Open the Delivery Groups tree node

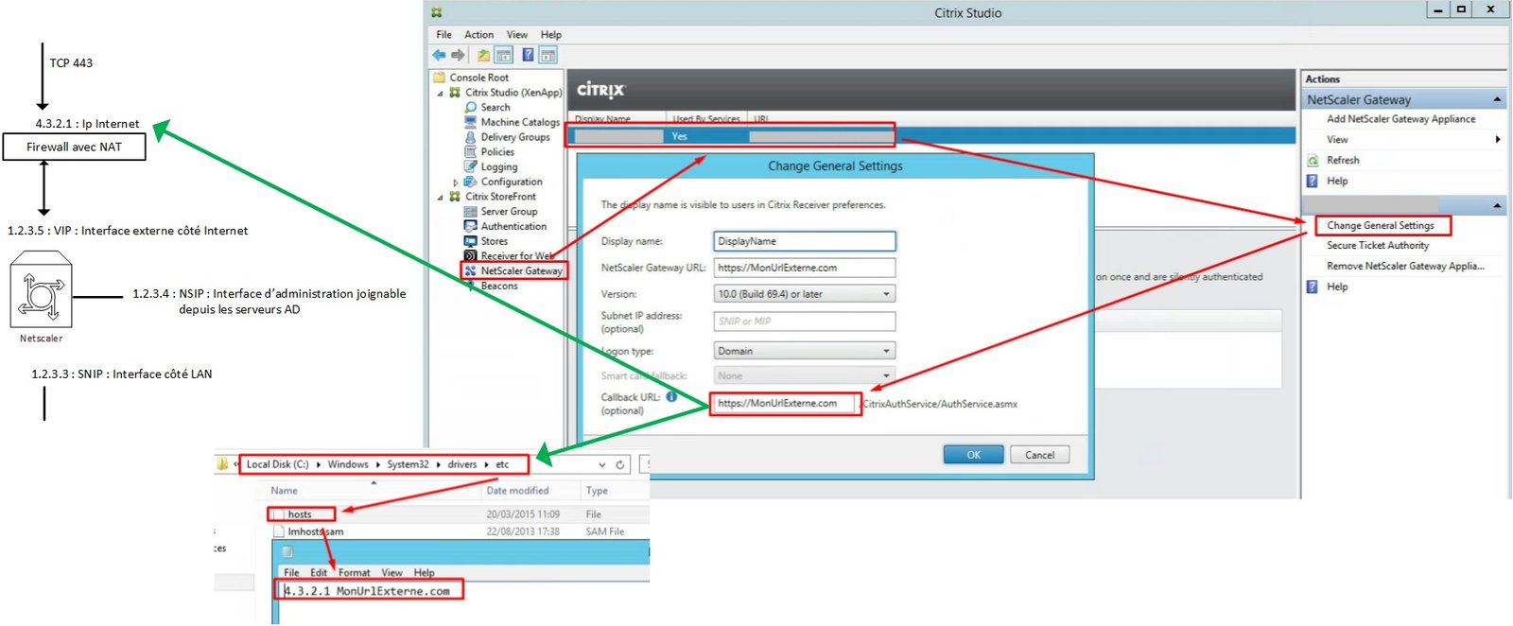coord(514,137)
